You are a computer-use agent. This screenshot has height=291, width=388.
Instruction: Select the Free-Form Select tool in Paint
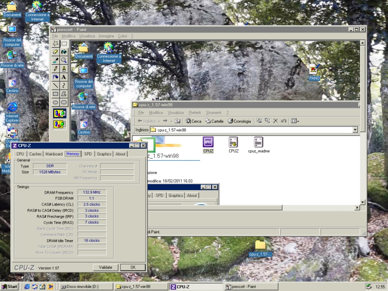55,44
